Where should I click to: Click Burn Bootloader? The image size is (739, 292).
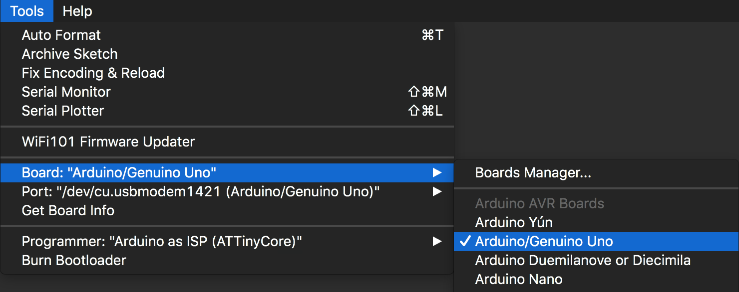(x=74, y=261)
